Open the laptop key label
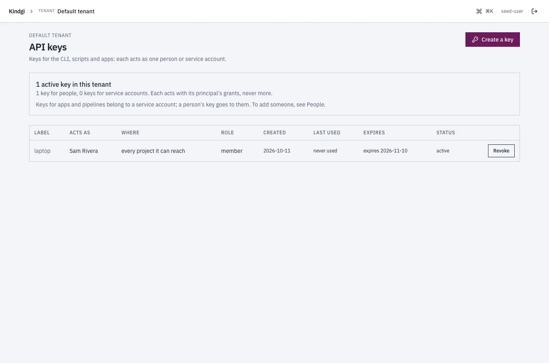 point(42,151)
